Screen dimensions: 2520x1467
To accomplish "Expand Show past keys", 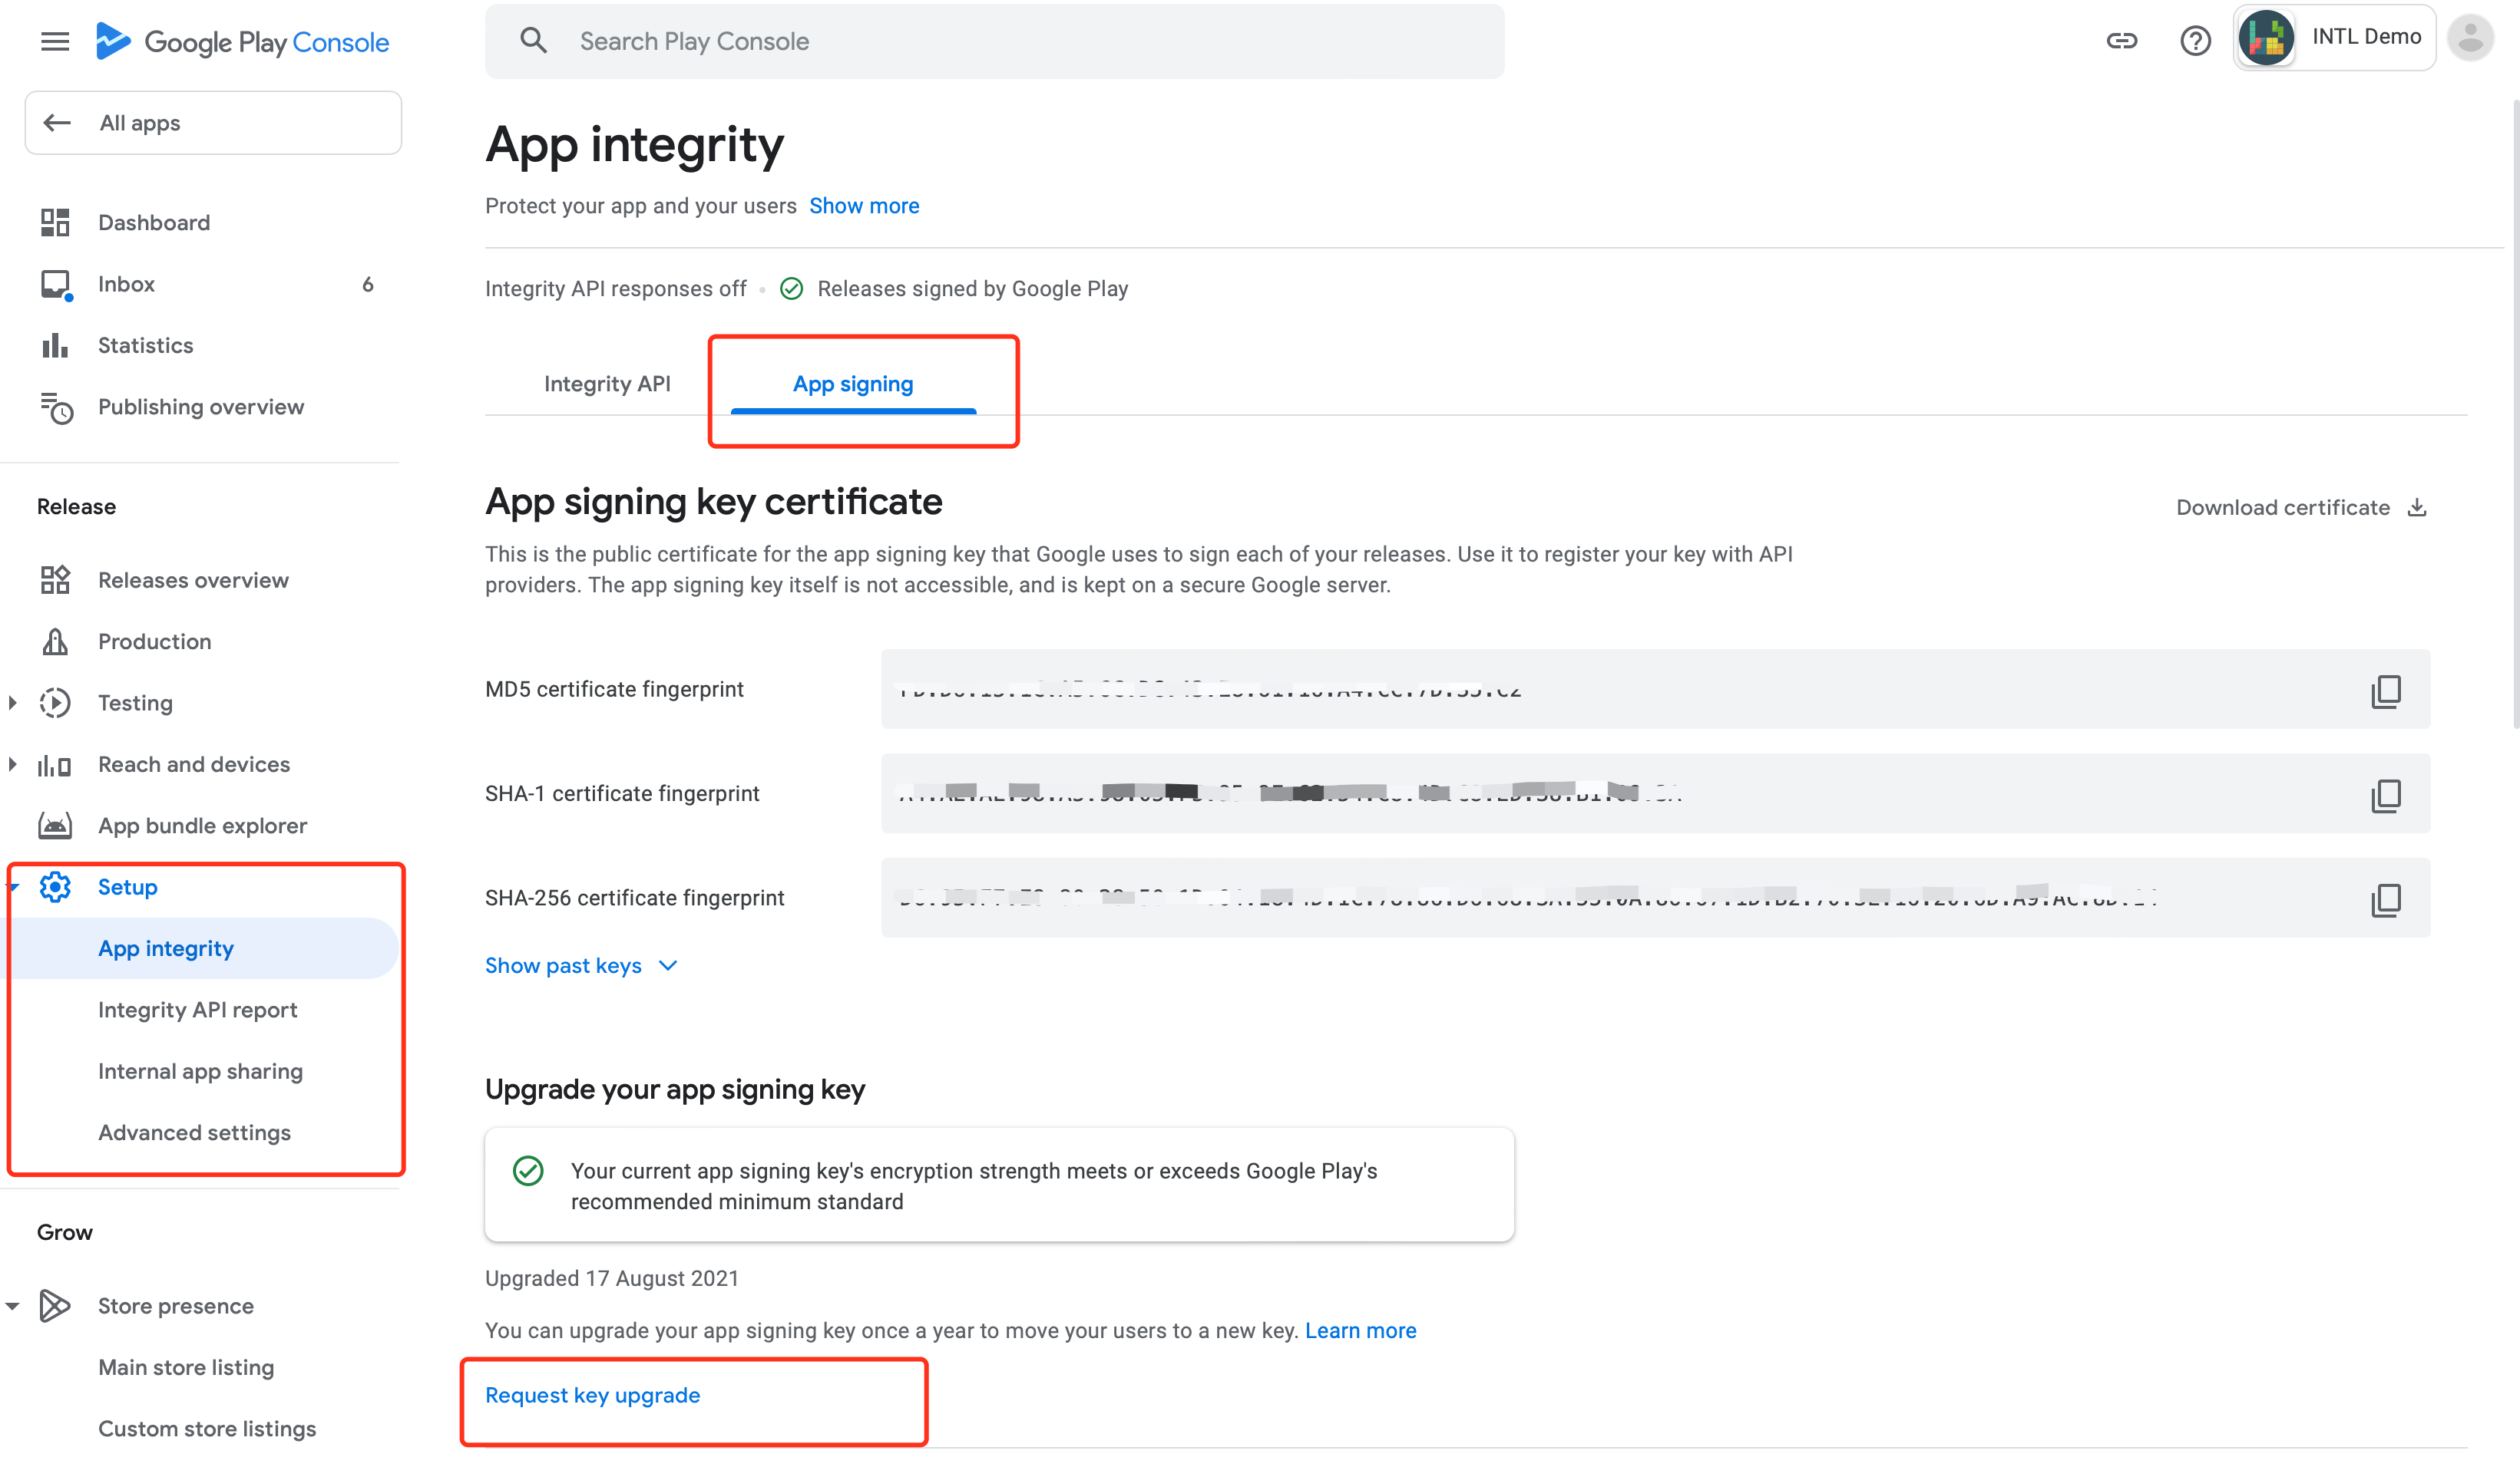I will pyautogui.click(x=563, y=965).
